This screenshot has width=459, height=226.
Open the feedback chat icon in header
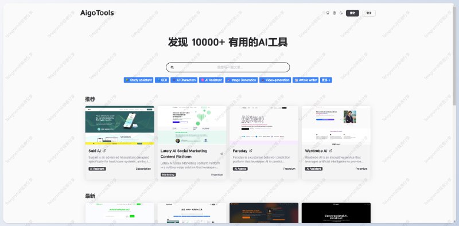[328, 13]
